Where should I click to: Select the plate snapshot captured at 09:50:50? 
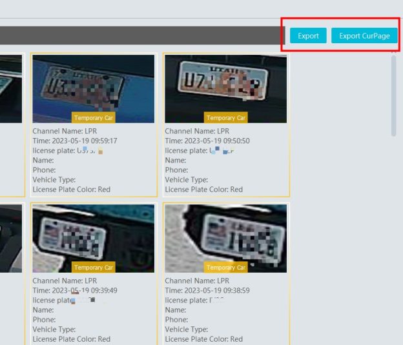click(225, 84)
